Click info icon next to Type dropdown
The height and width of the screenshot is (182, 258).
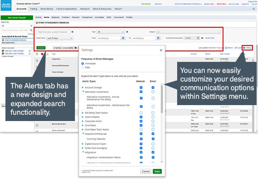point(127,32)
